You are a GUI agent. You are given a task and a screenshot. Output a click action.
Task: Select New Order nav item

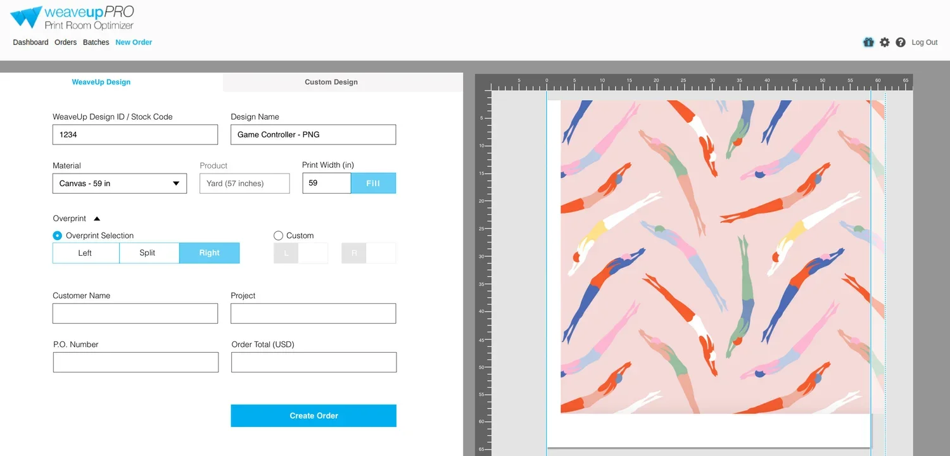point(134,42)
